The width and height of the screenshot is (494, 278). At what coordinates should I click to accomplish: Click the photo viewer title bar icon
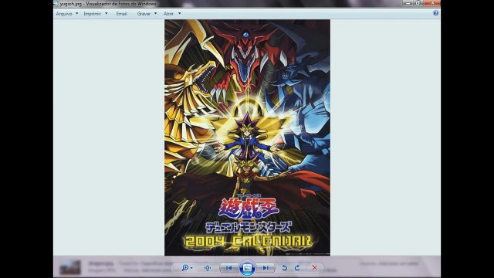coord(56,3)
